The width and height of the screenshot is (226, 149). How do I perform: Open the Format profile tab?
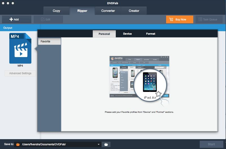(151, 34)
